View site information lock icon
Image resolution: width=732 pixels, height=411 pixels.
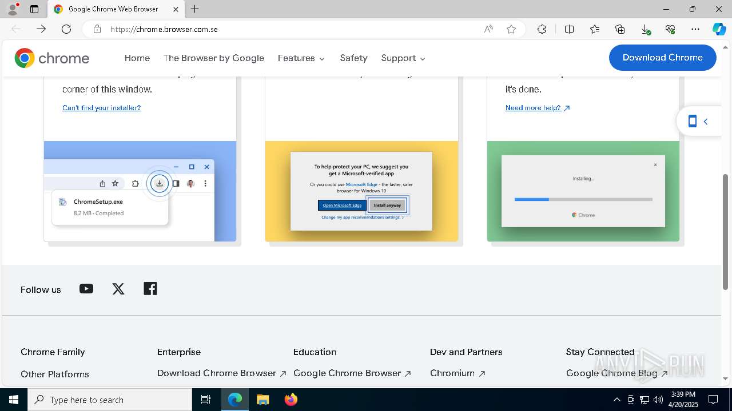pyautogui.click(x=97, y=29)
